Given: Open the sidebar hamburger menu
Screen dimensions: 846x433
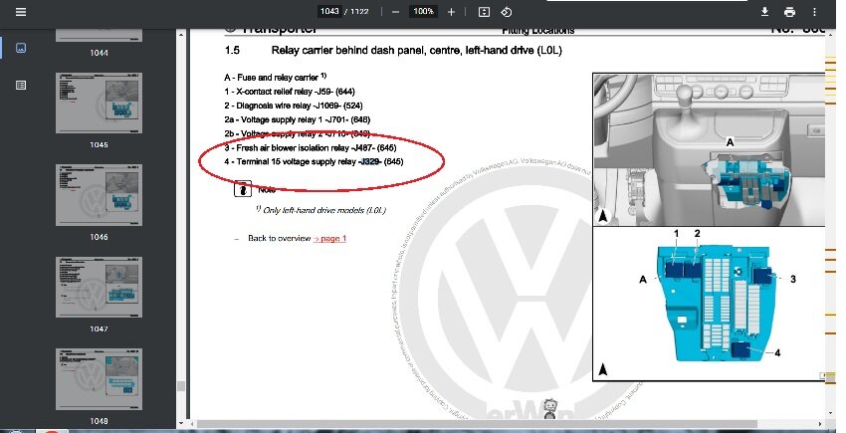Looking at the screenshot, I should click(21, 11).
